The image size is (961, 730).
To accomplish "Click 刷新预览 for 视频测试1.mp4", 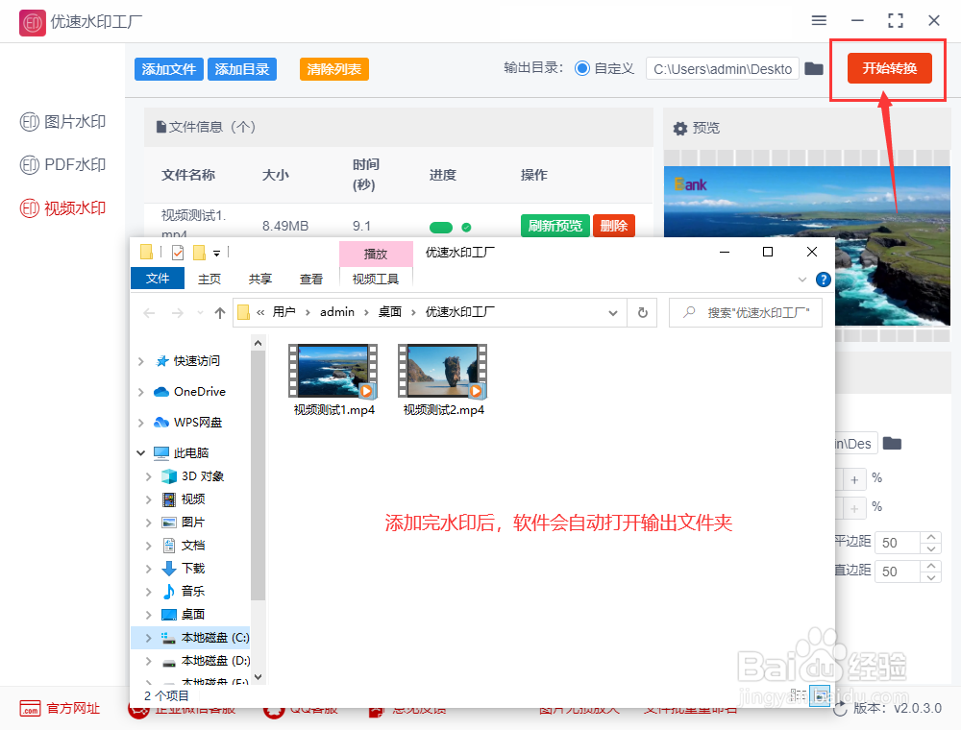I will point(554,226).
